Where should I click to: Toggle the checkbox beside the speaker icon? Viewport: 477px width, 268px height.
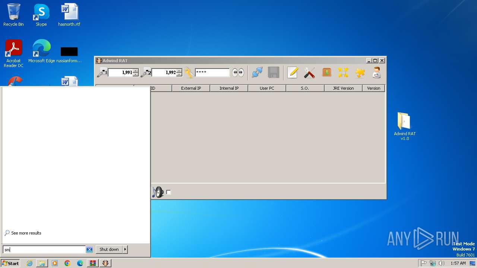168,192
